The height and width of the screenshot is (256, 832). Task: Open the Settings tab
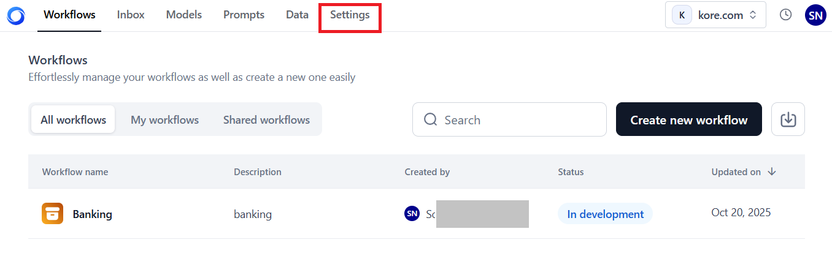point(350,15)
